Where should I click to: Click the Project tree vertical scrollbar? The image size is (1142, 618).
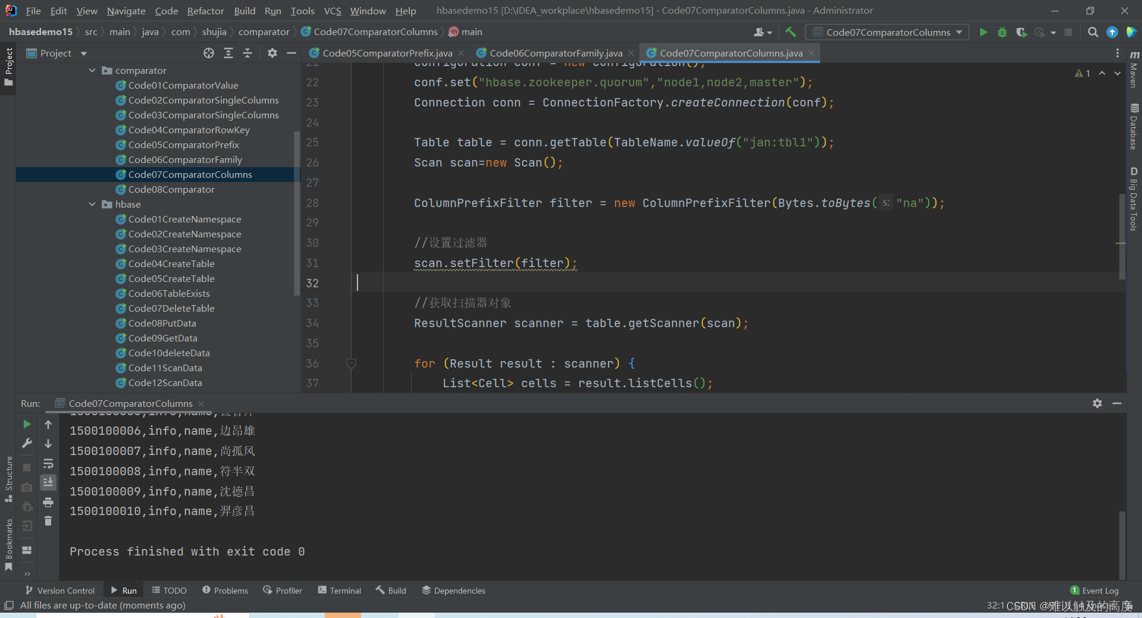tap(297, 212)
